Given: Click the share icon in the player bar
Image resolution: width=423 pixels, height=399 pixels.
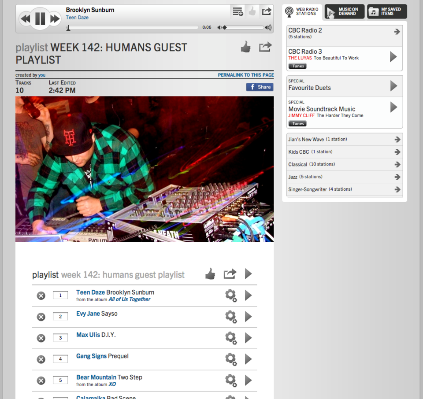Looking at the screenshot, I should coord(267,11).
